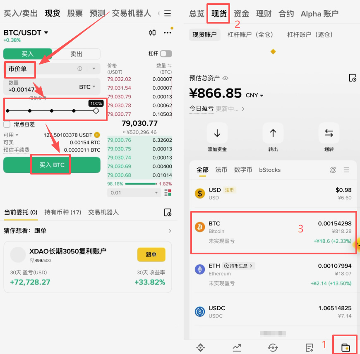Click the ETH Ethereum coin icon
360x354 pixels.
(x=200, y=269)
